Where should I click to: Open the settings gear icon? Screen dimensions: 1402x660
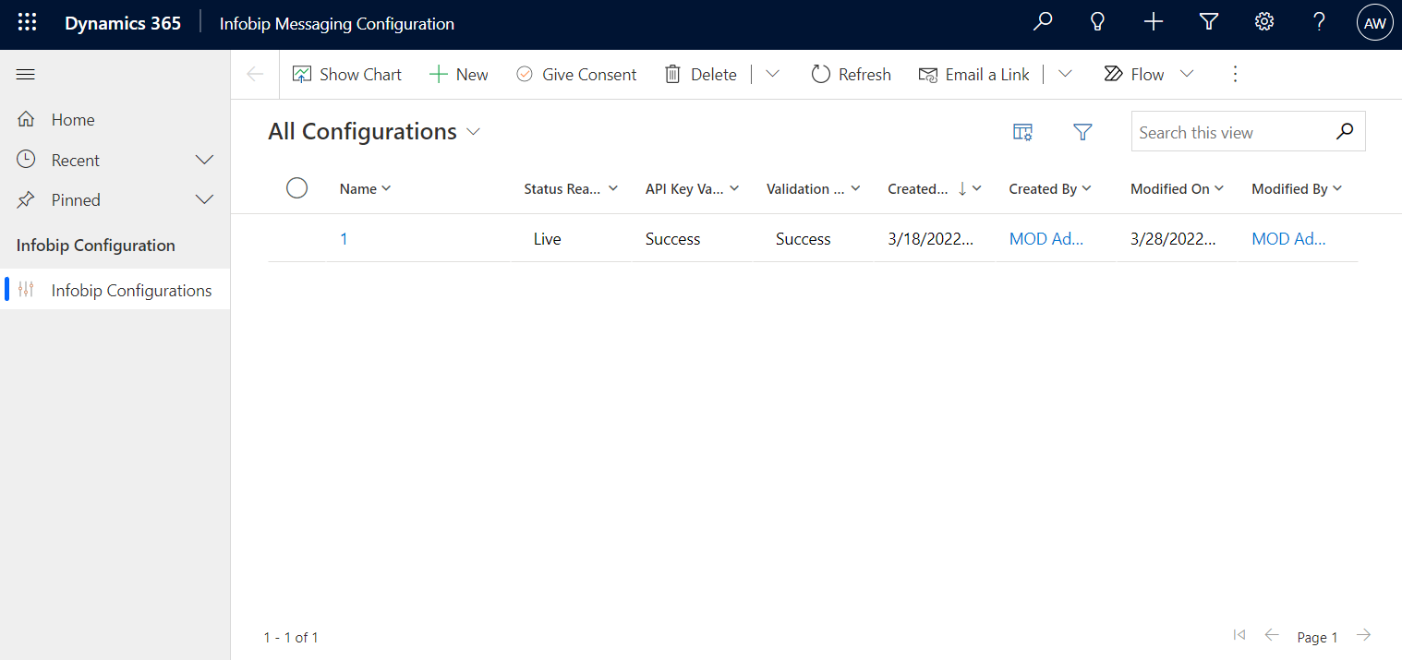[x=1264, y=23]
